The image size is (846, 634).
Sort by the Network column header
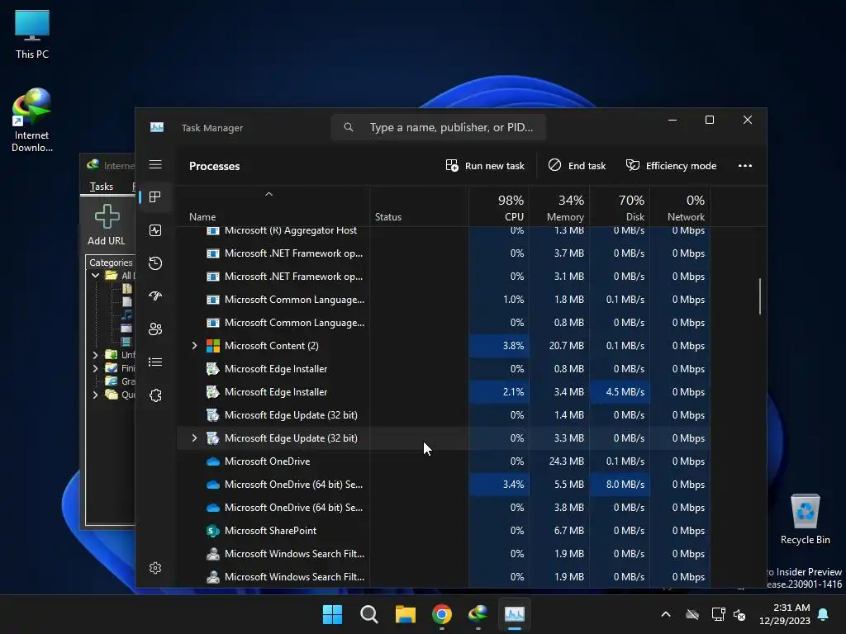681,208
